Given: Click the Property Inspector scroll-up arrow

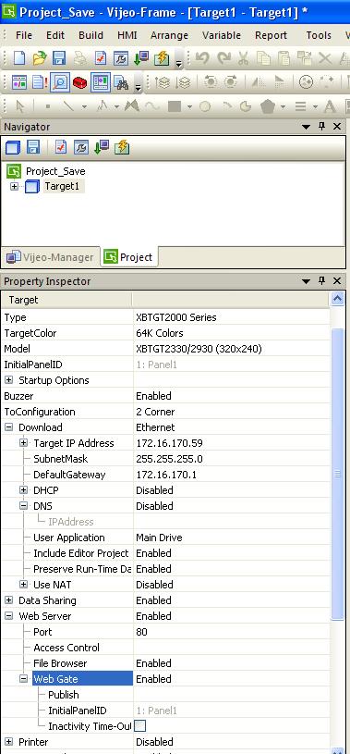Looking at the screenshot, I should (x=337, y=299).
